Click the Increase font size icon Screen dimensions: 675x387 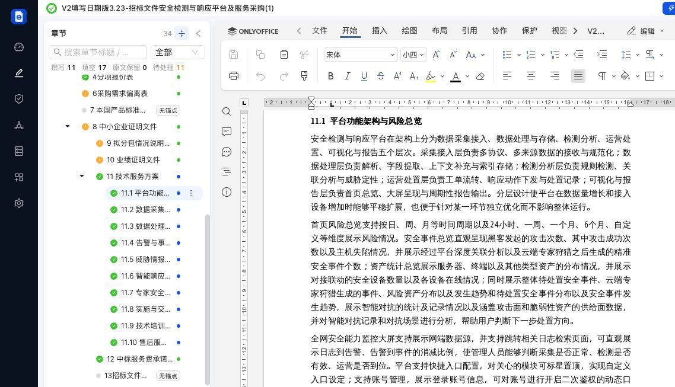[436, 55]
